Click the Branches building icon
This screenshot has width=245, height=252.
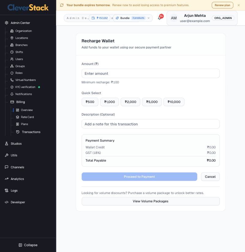tap(12, 45)
